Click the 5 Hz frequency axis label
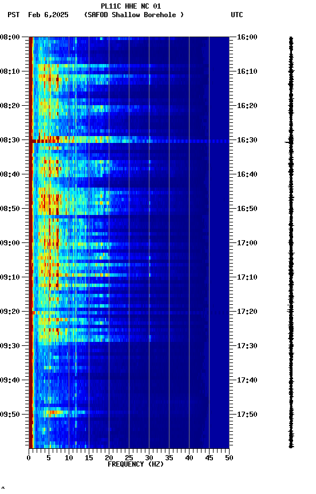 (x=49, y=459)
